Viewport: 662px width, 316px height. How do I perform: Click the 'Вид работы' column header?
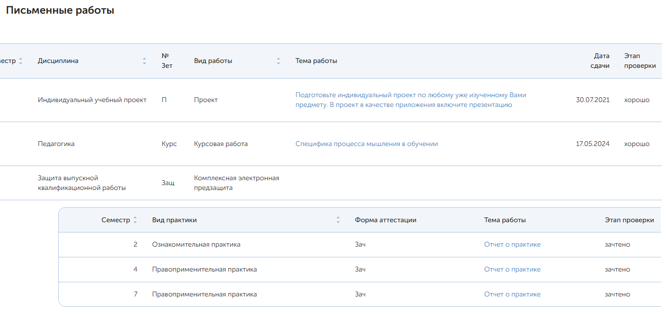pyautogui.click(x=213, y=61)
